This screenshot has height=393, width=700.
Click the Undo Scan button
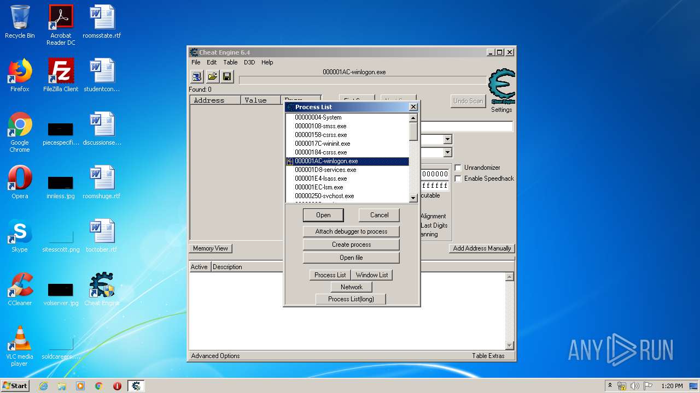(468, 101)
